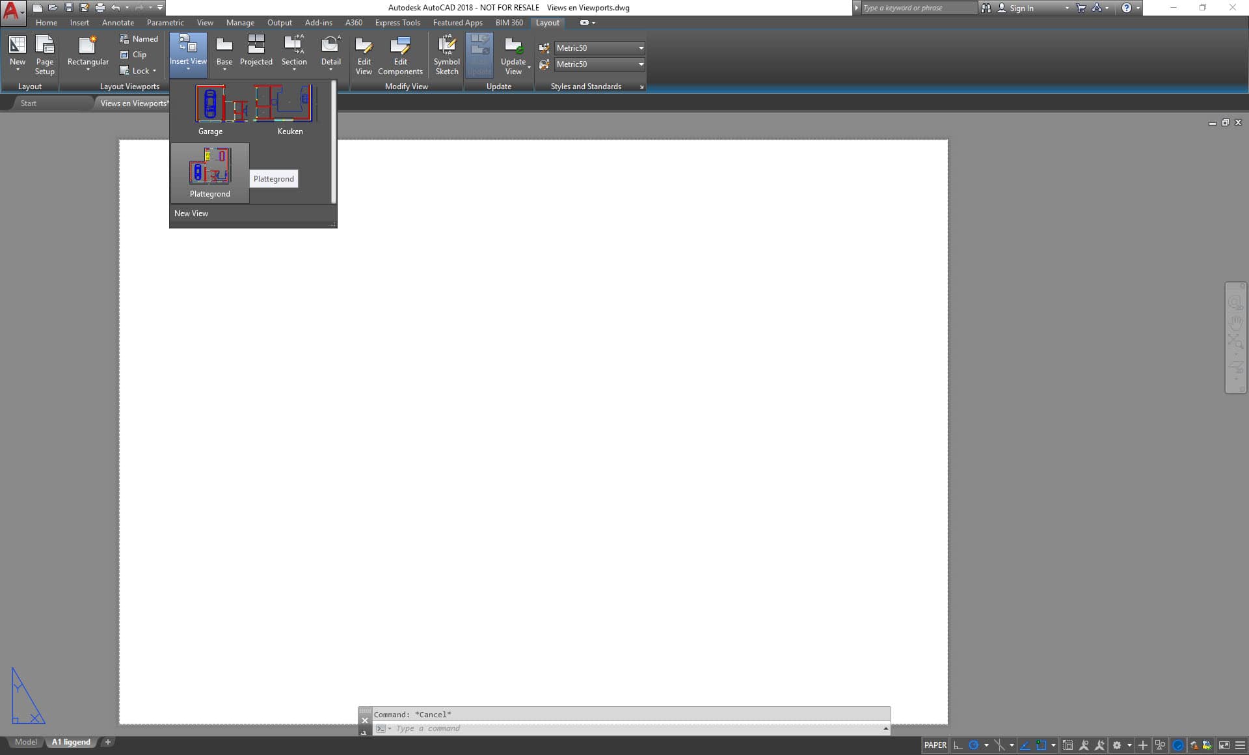The width and height of the screenshot is (1249, 755).
Task: Close the command line window
Action: (365, 721)
